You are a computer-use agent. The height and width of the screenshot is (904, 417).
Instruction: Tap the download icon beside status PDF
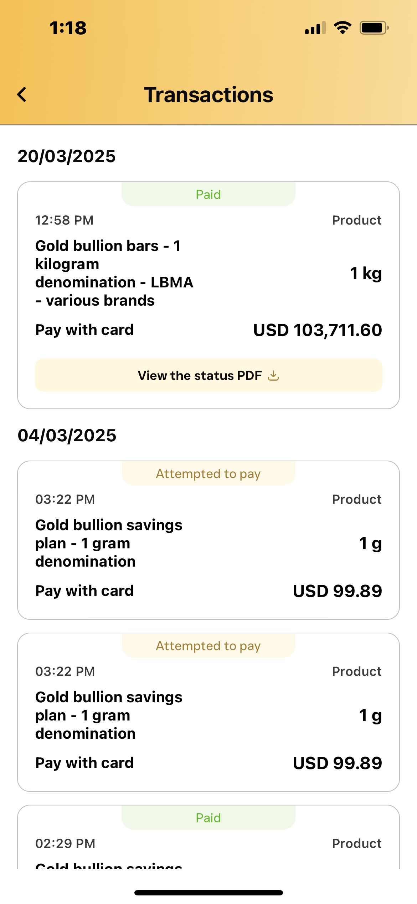click(273, 376)
